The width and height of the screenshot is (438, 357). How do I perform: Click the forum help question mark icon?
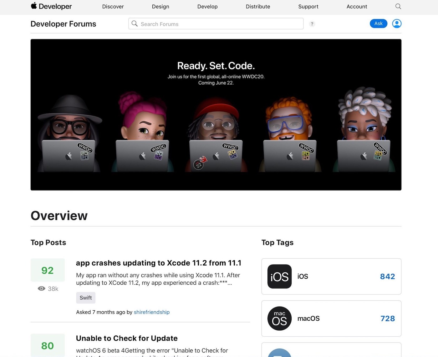(312, 24)
